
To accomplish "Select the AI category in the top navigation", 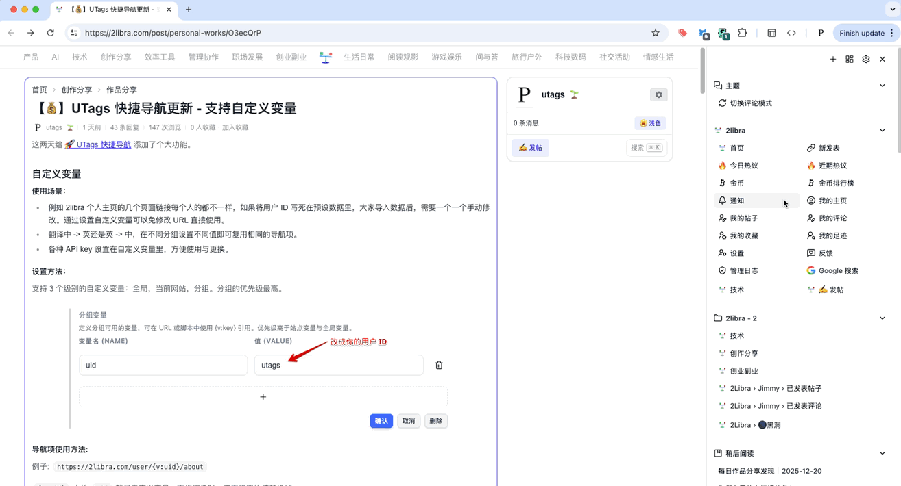I will [55, 57].
